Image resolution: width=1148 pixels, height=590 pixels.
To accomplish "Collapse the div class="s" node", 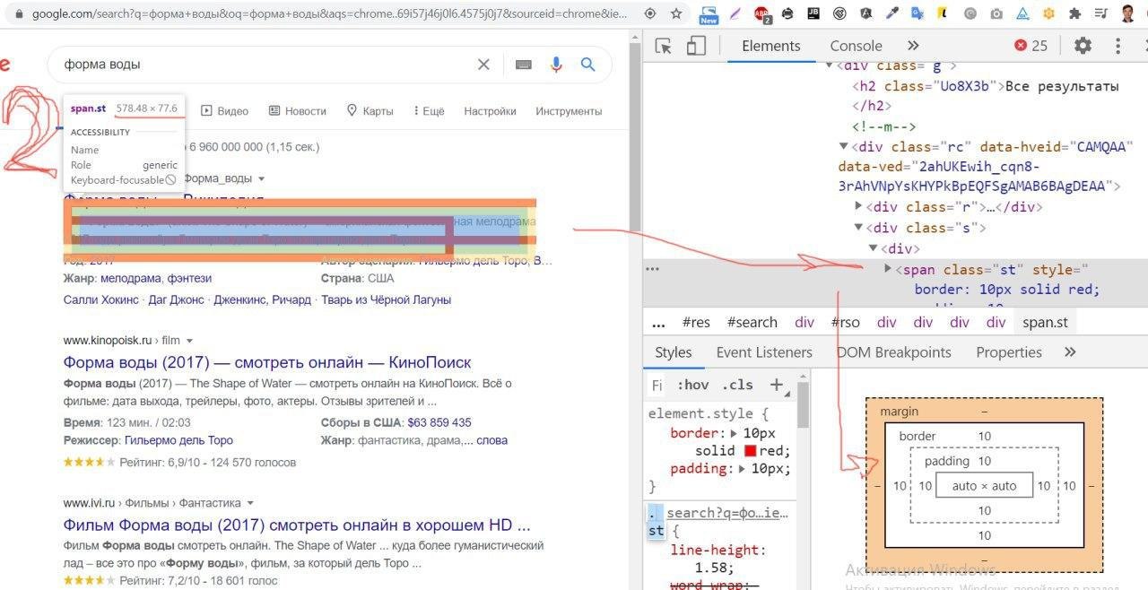I will click(858, 228).
